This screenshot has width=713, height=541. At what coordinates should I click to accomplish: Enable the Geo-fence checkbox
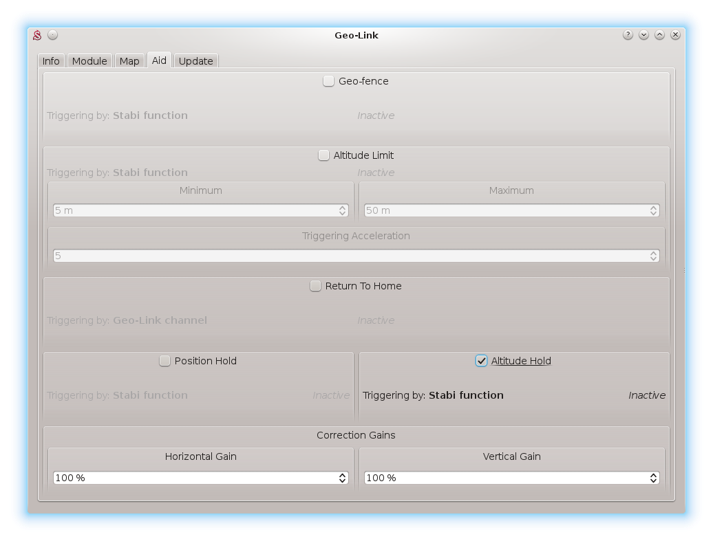pyautogui.click(x=329, y=81)
